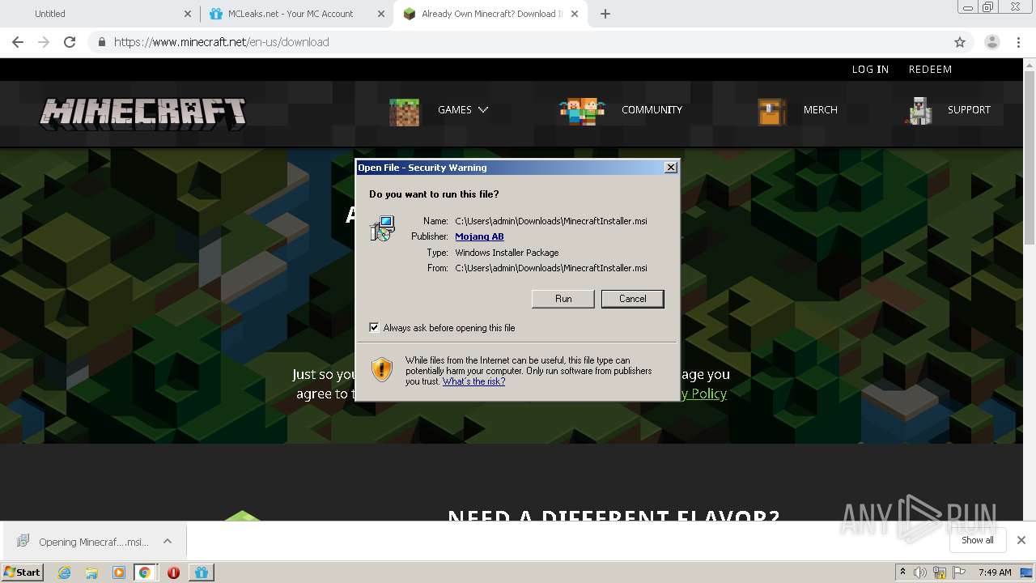
Task: Click the Action Center flag icon
Action: (x=959, y=572)
